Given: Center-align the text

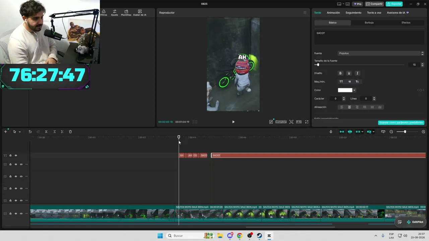Looking at the screenshot, I should pos(349,107).
